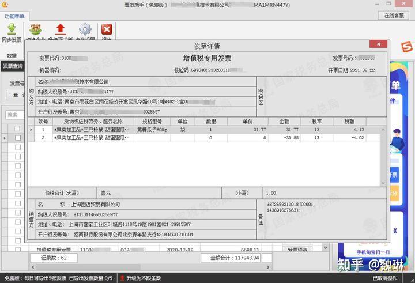
Task: Click the 已取消操作 status text
Action: click(x=384, y=278)
